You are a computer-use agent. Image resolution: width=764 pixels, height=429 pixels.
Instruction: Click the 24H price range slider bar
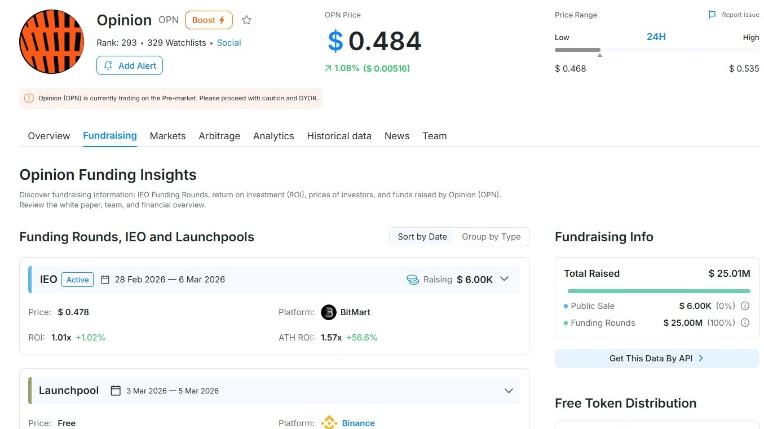[x=657, y=50]
